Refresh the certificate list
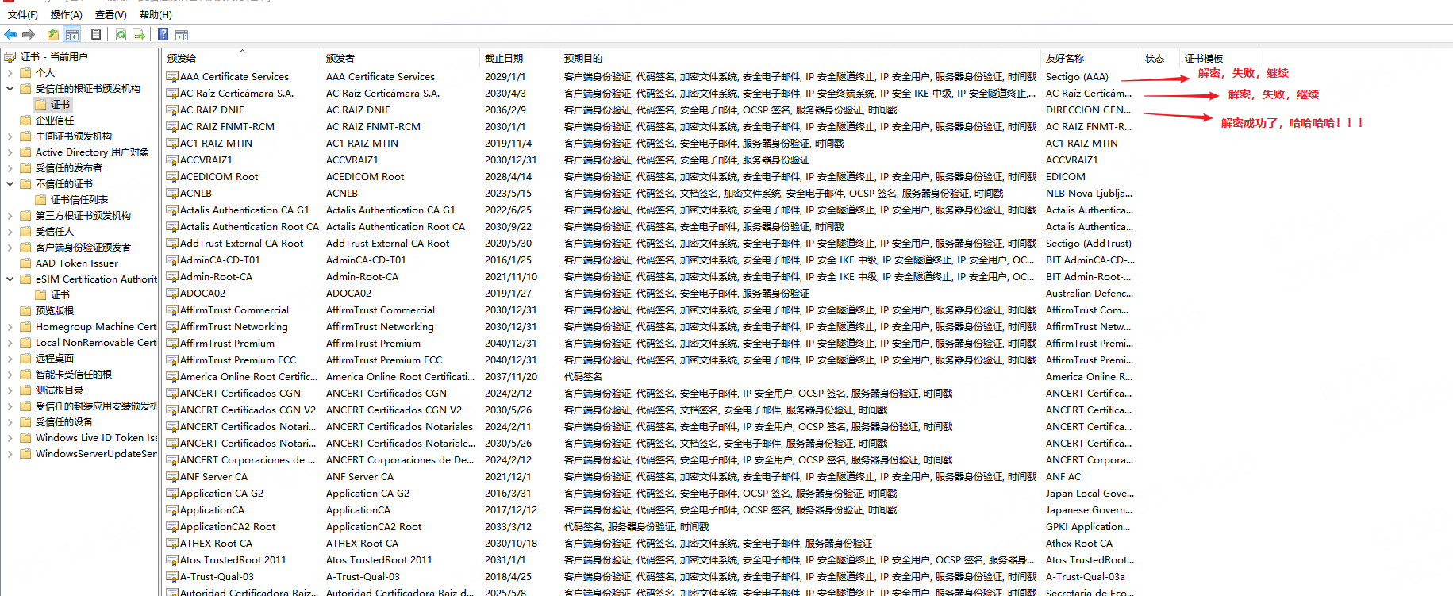Viewport: 1453px width, 596px height. point(121,34)
